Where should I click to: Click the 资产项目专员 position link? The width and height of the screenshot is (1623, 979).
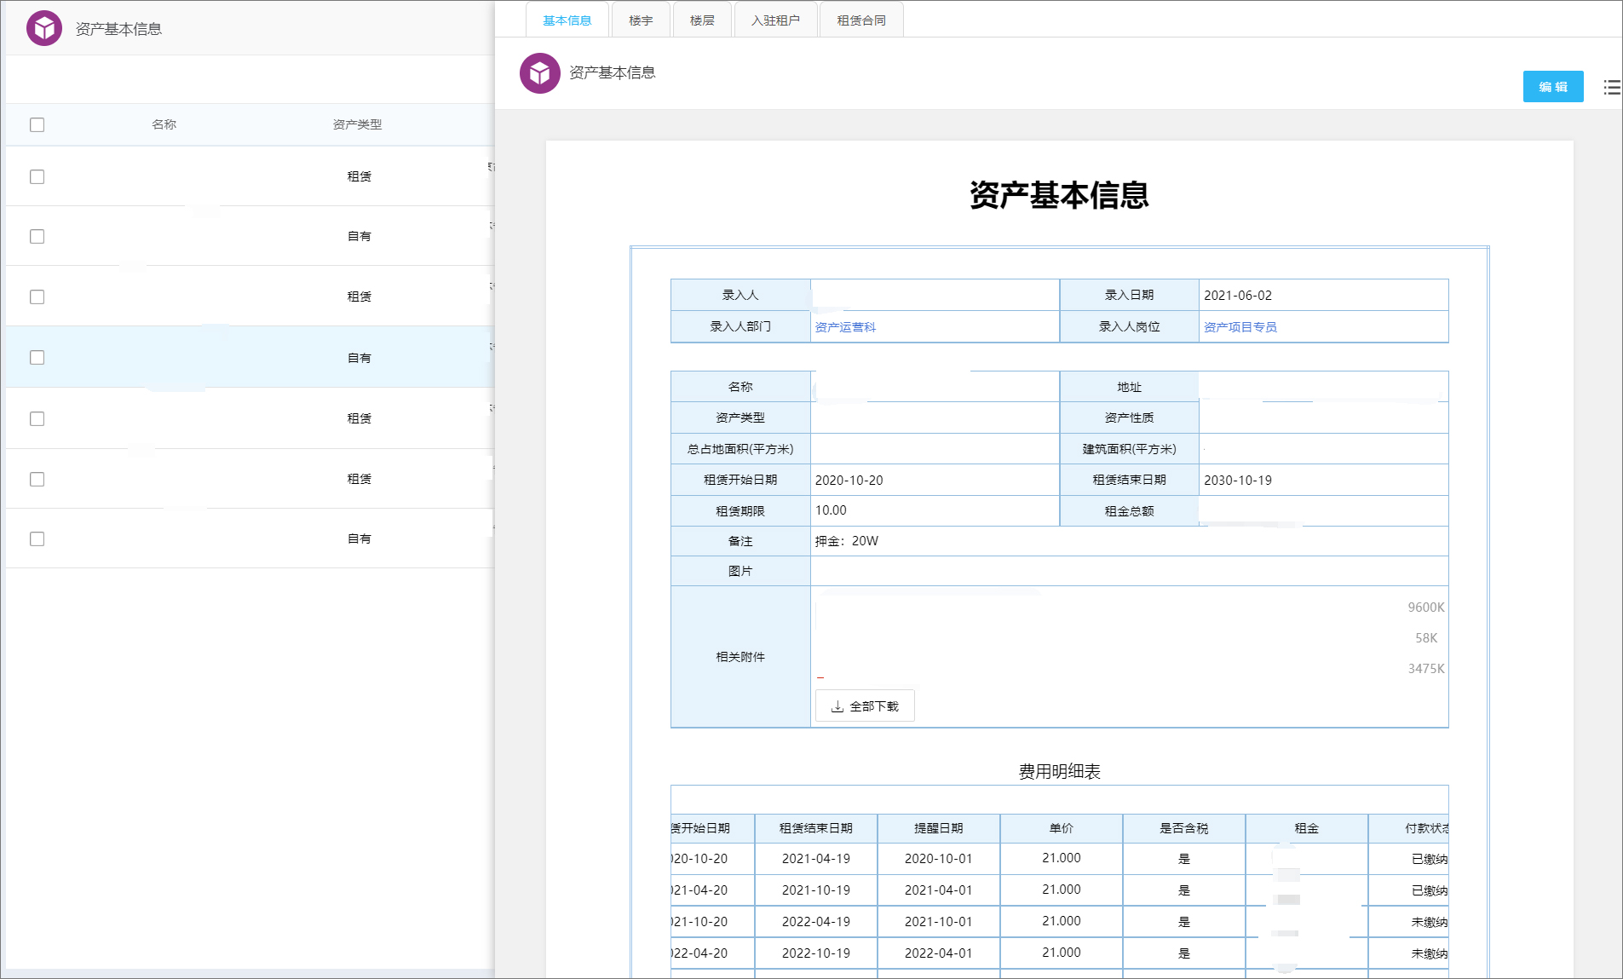[1240, 327]
